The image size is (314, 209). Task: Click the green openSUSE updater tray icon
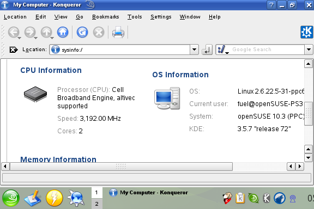coord(253,198)
